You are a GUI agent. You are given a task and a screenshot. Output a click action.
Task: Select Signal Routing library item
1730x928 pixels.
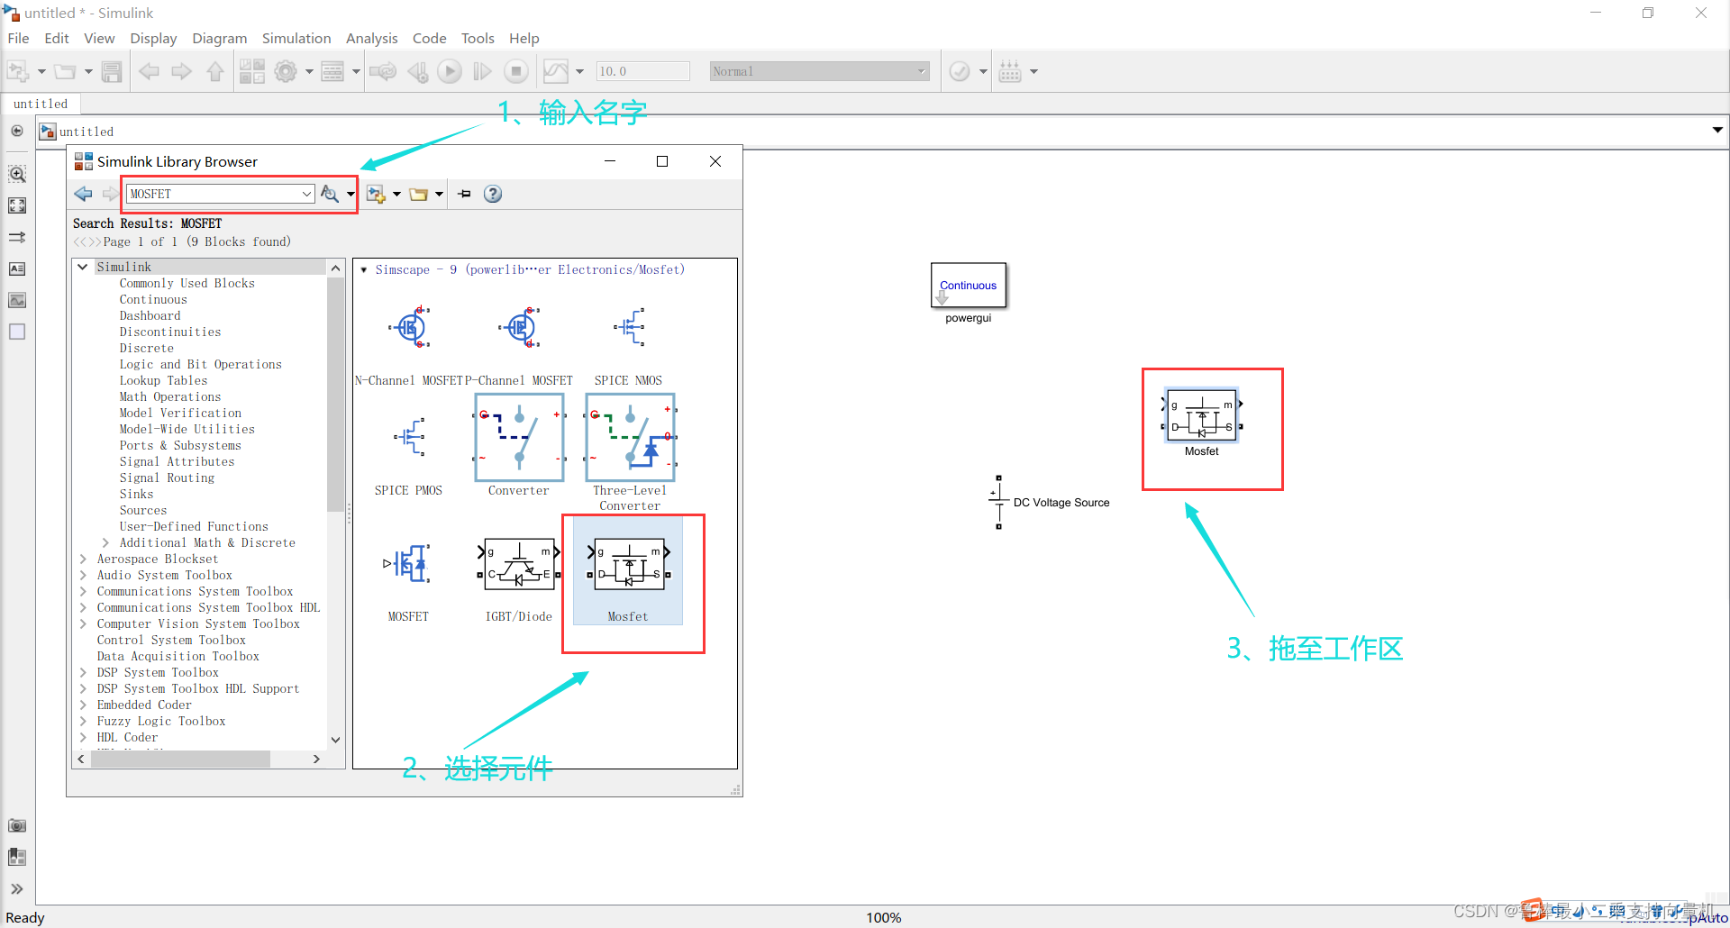(167, 478)
